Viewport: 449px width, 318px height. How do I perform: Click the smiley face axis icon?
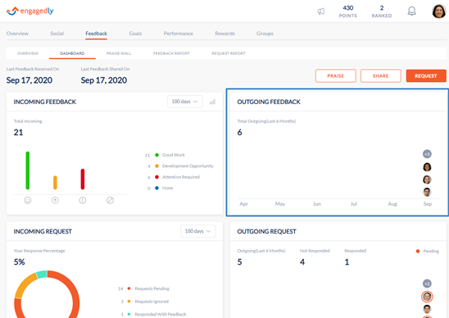(28, 200)
